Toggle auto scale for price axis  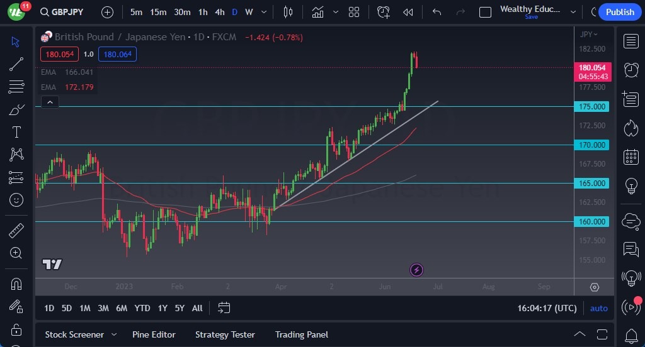click(x=598, y=308)
